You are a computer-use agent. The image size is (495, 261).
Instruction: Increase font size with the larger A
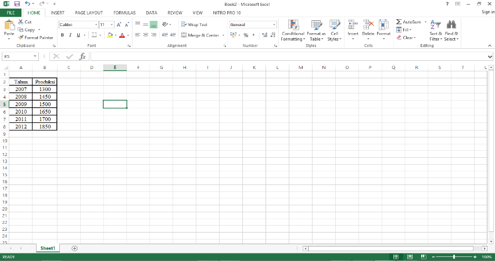coord(119,24)
